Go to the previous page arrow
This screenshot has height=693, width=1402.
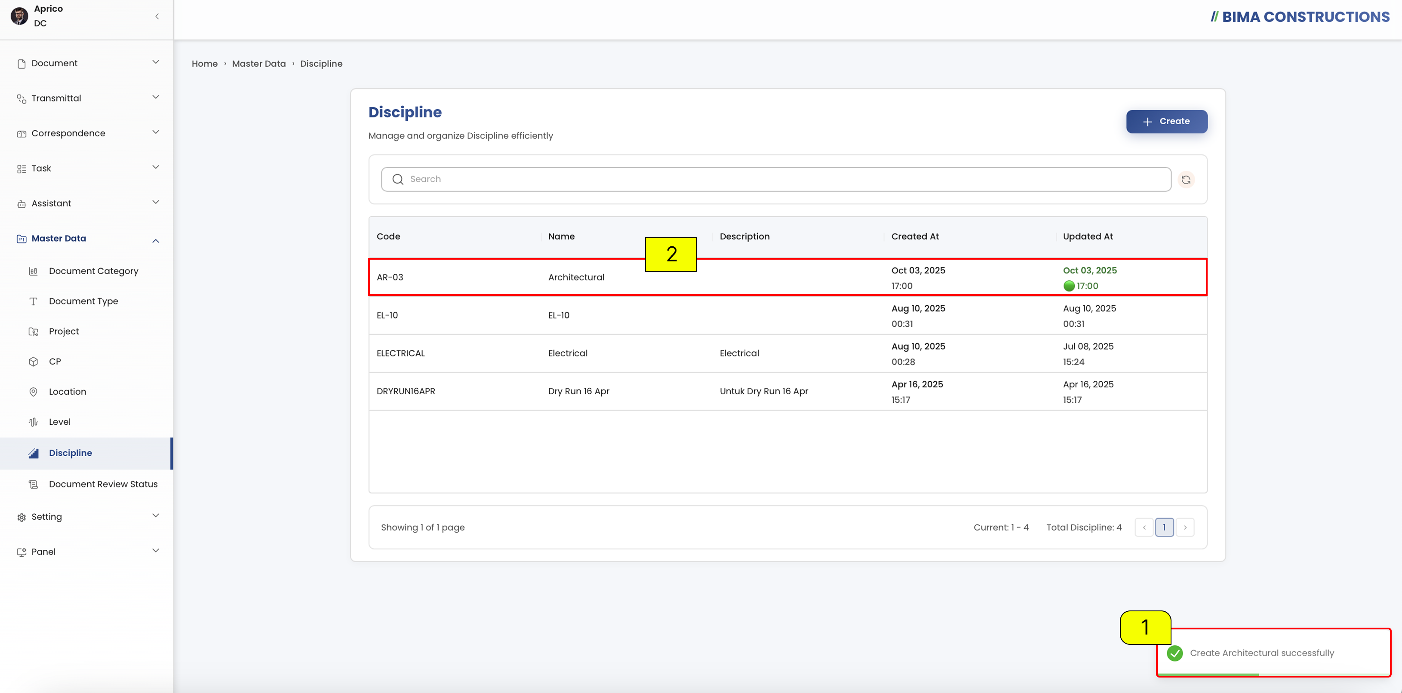[x=1144, y=527]
